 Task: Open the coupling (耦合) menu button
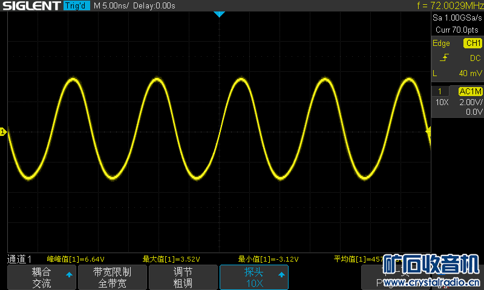pyautogui.click(x=42, y=277)
